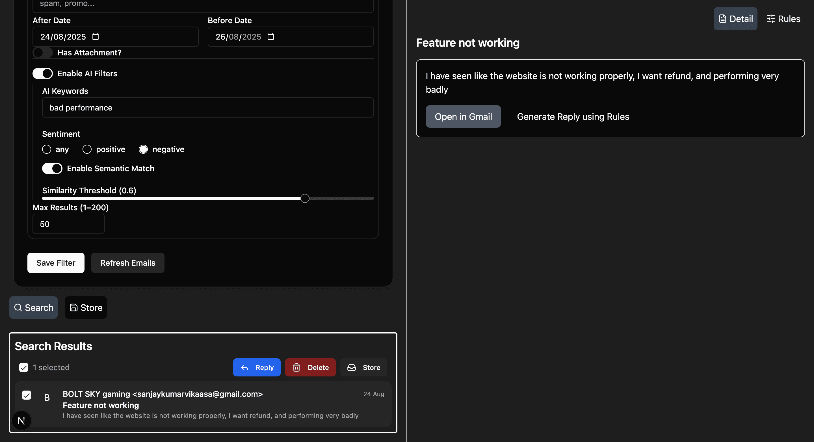This screenshot has height=442, width=814.
Task: Toggle the Has Attachment switch
Action: [x=43, y=53]
